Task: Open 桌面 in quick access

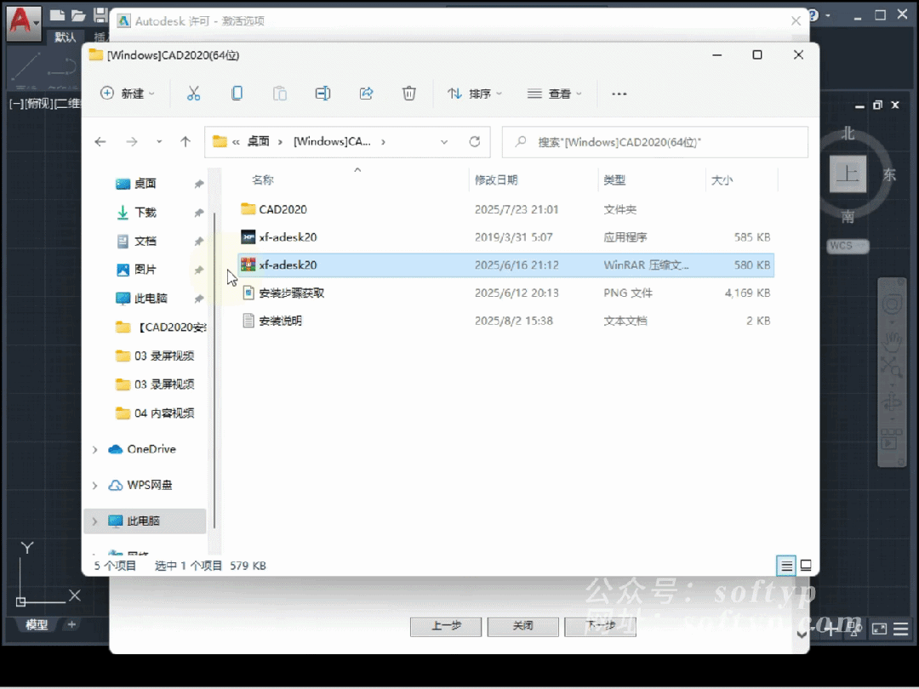Action: [x=145, y=184]
